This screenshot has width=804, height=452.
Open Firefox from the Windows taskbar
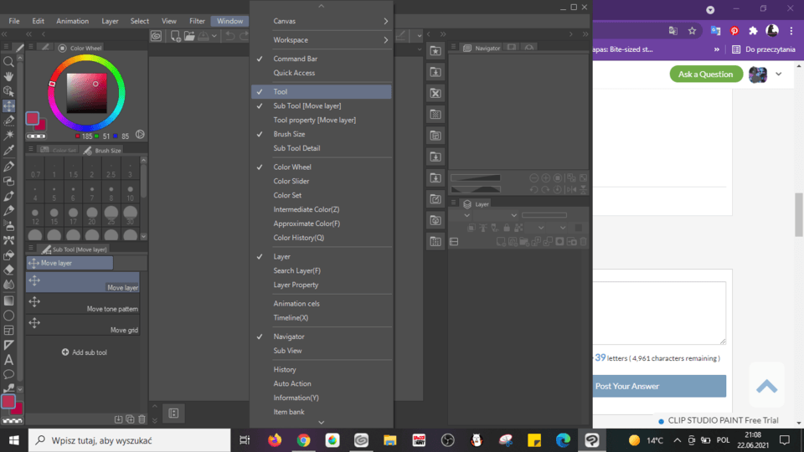click(x=275, y=440)
